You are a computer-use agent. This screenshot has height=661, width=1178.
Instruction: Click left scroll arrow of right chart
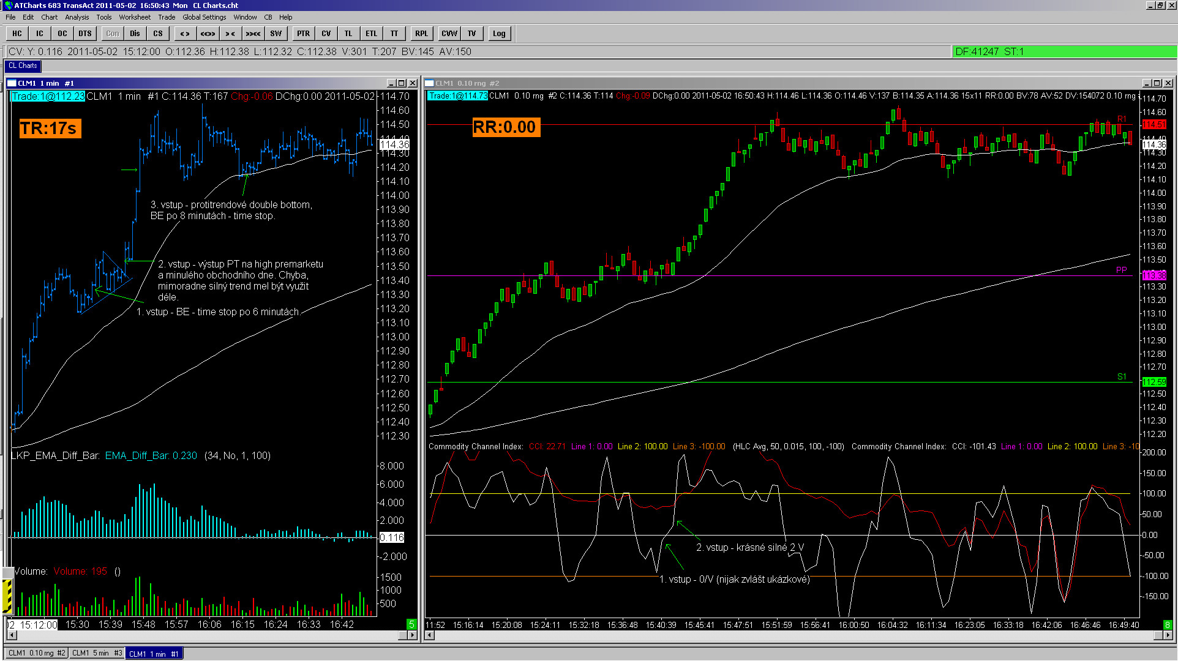pos(430,635)
